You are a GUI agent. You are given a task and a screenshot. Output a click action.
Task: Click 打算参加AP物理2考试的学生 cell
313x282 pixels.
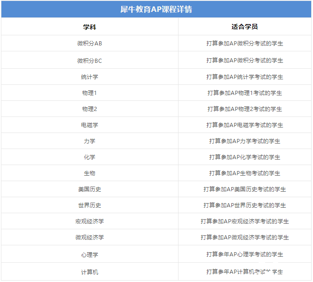245,109
